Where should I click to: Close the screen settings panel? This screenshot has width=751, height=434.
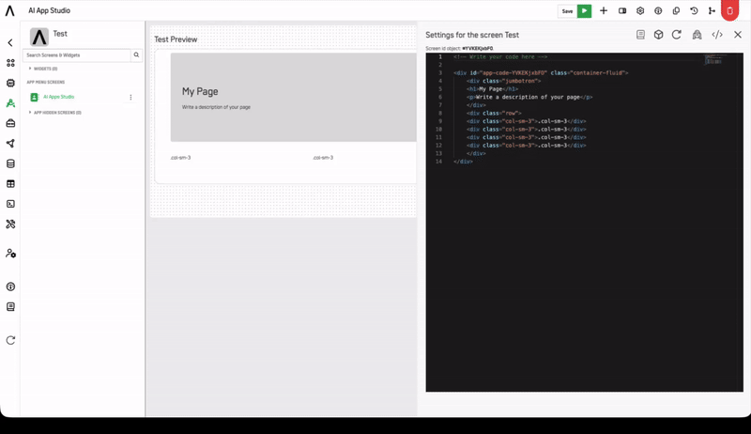(738, 35)
